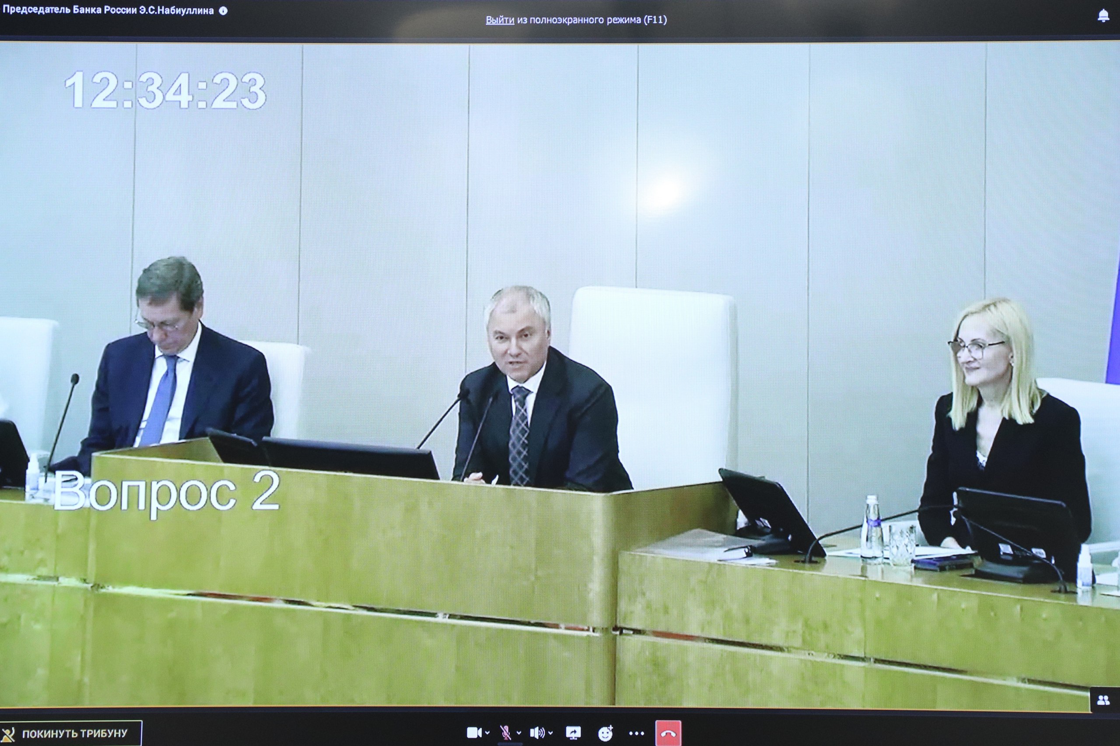Click the 12:34:23 timestamp in video
This screenshot has width=1120, height=746.
point(165,91)
